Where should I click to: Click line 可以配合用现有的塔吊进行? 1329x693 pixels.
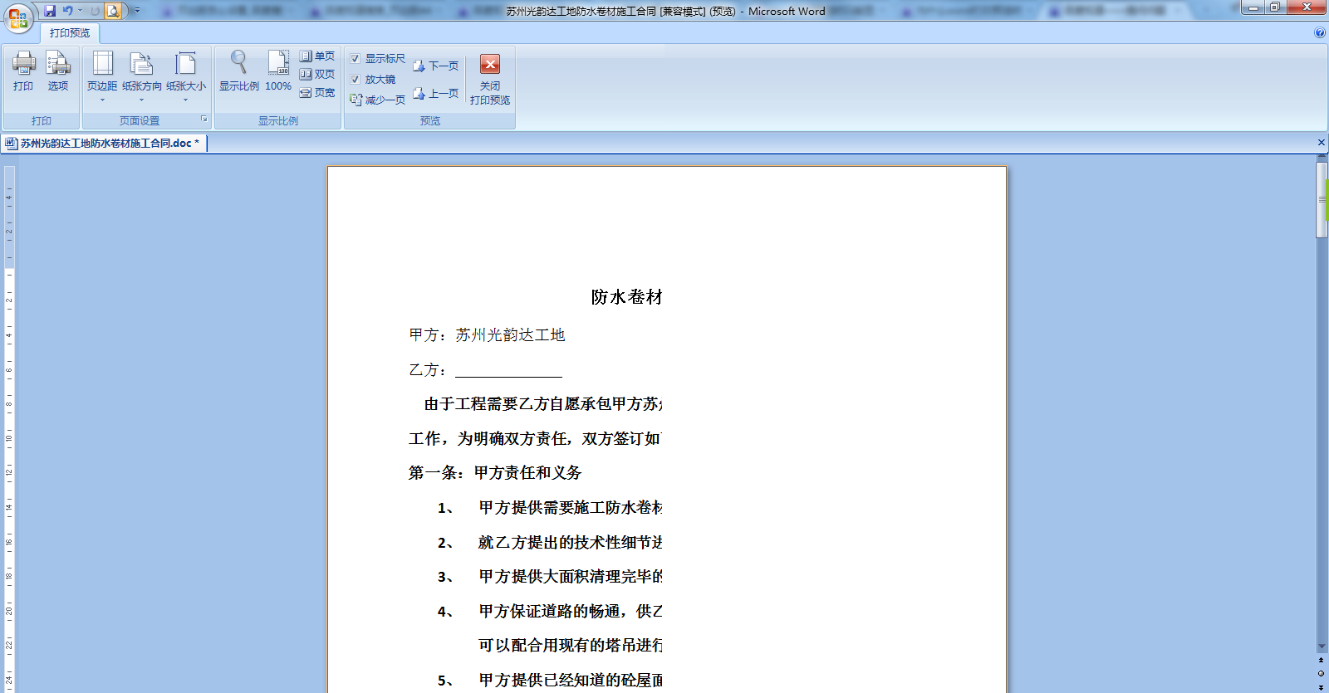click(x=571, y=646)
